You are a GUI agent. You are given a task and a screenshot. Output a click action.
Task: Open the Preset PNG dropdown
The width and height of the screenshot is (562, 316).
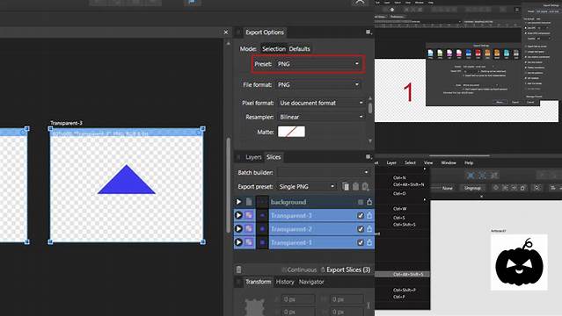pyautogui.click(x=318, y=64)
